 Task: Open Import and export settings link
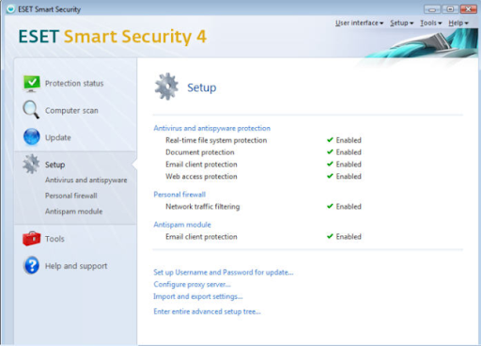pos(198,296)
